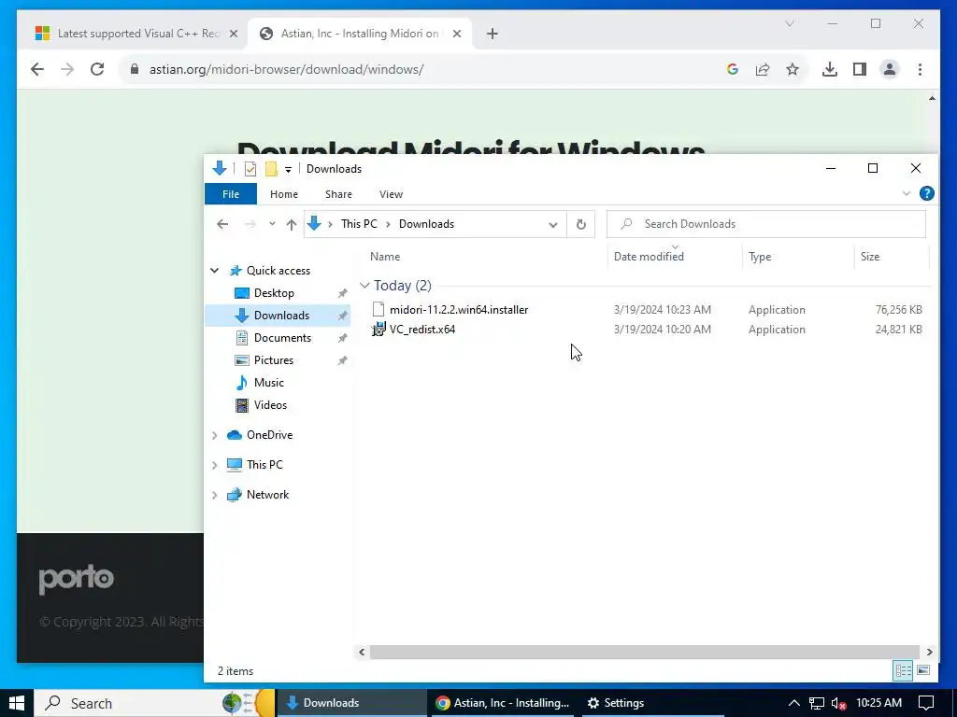Close the Astian Midori tab

(456, 34)
